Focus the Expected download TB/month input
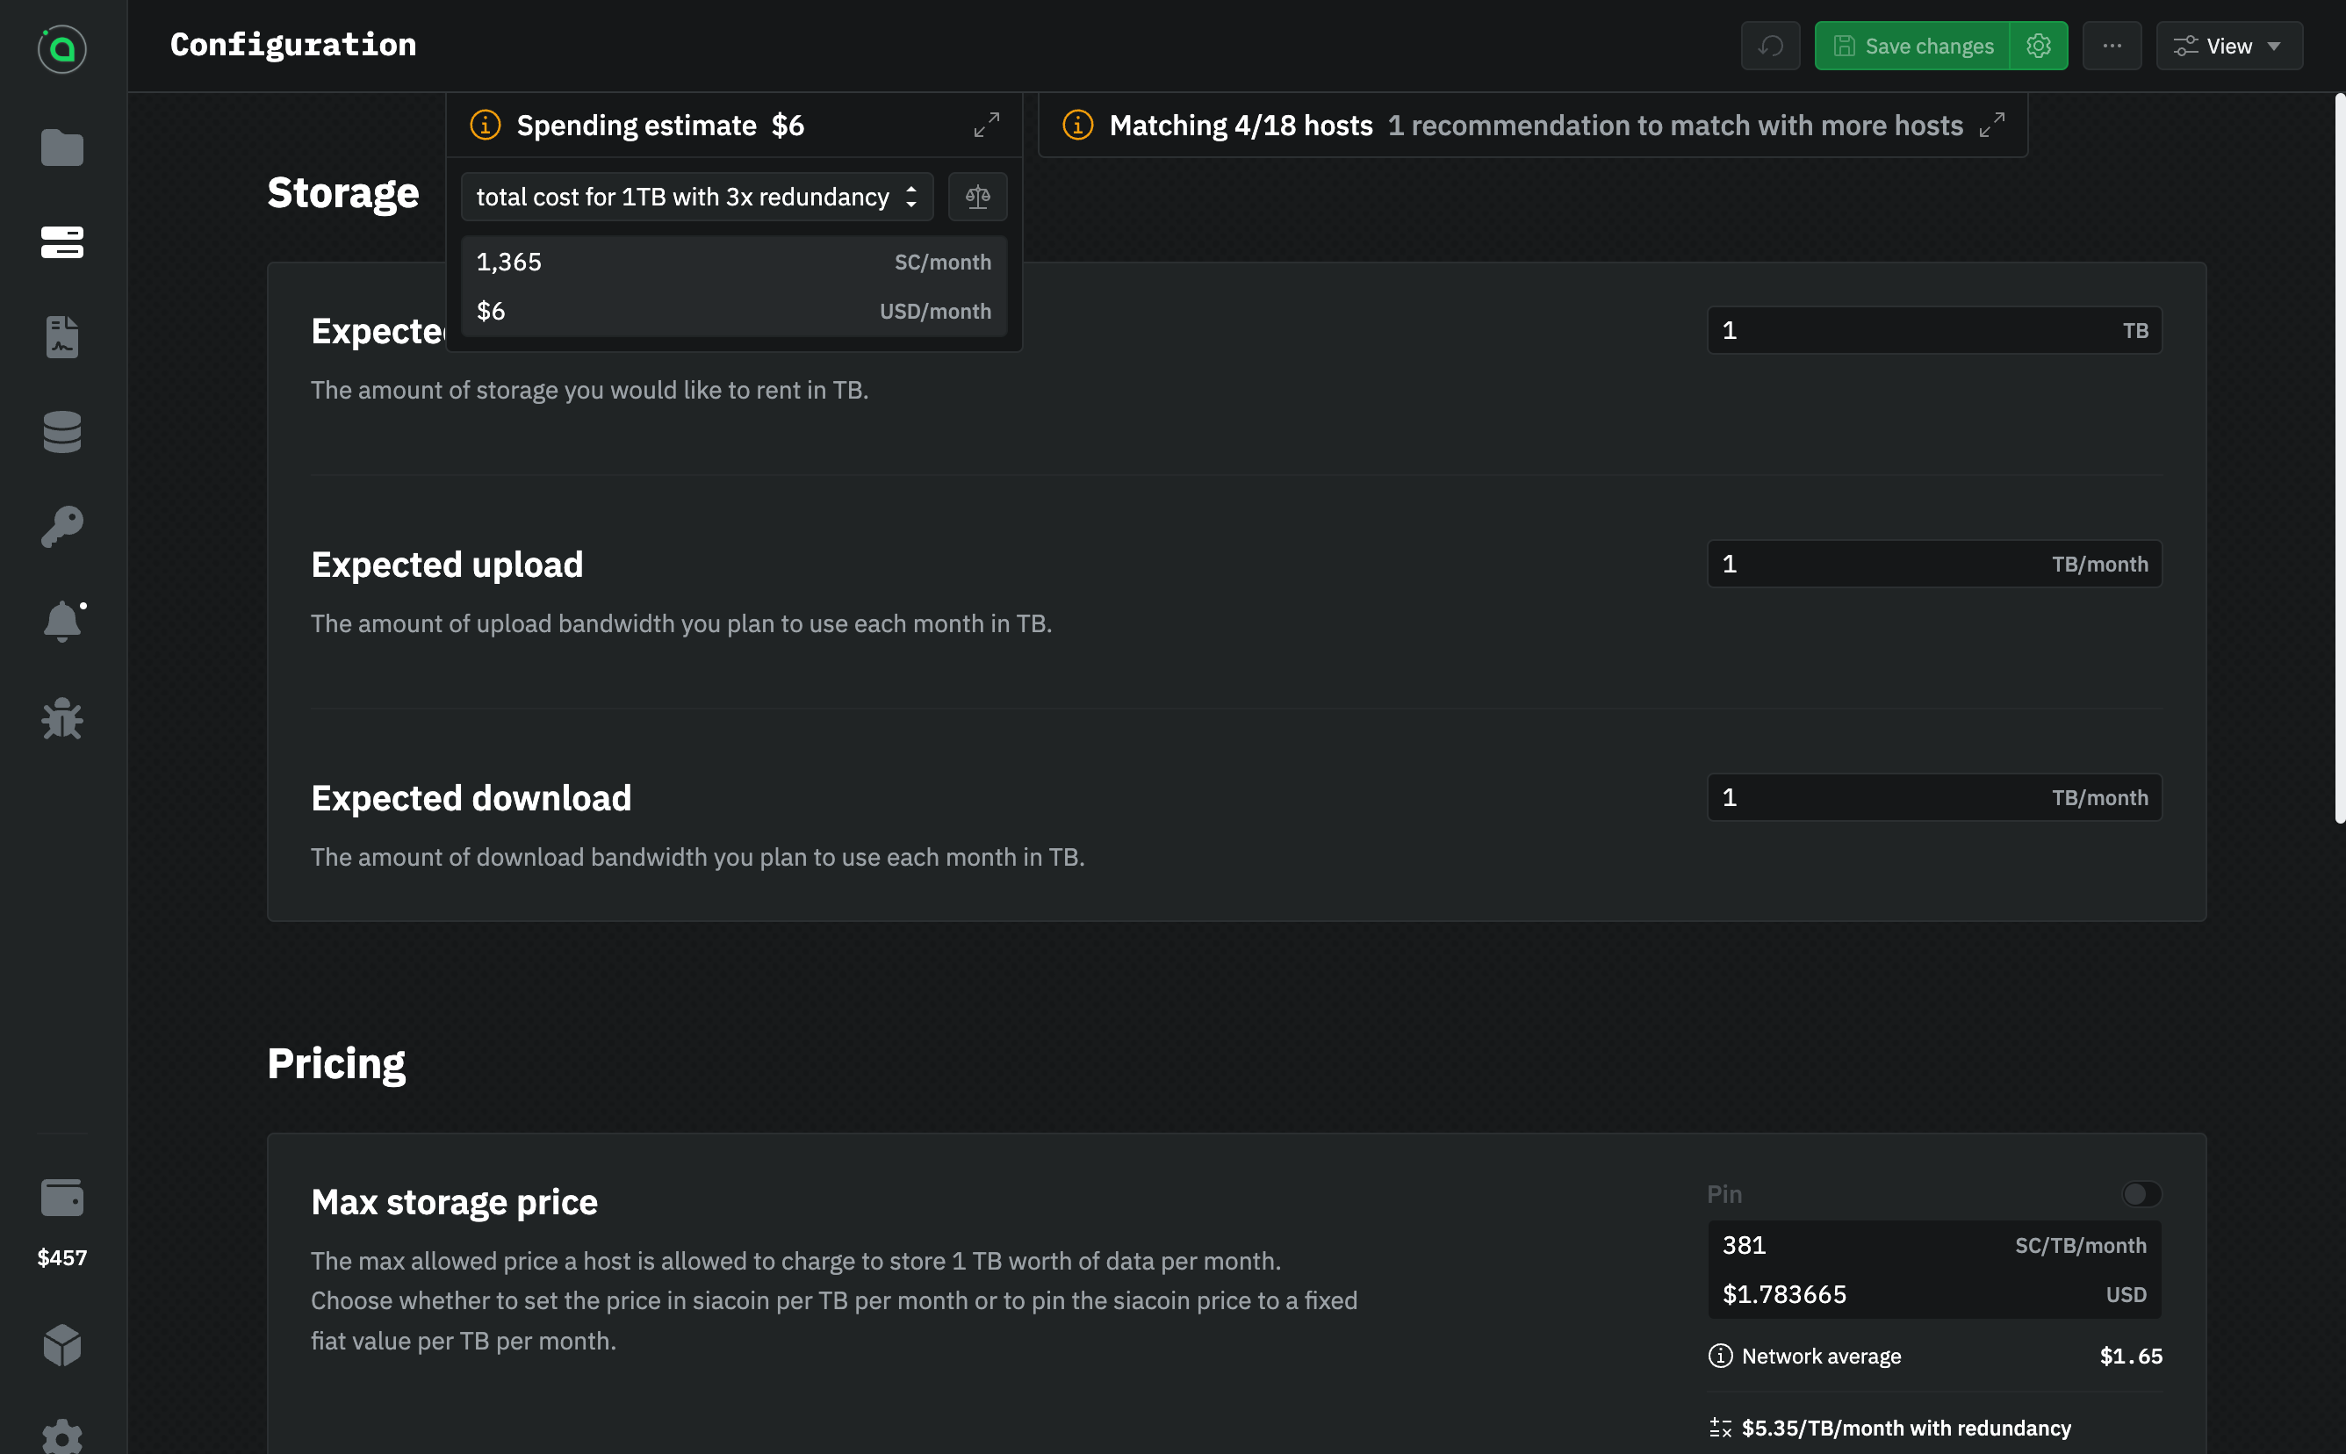The image size is (2346, 1454). [1934, 797]
